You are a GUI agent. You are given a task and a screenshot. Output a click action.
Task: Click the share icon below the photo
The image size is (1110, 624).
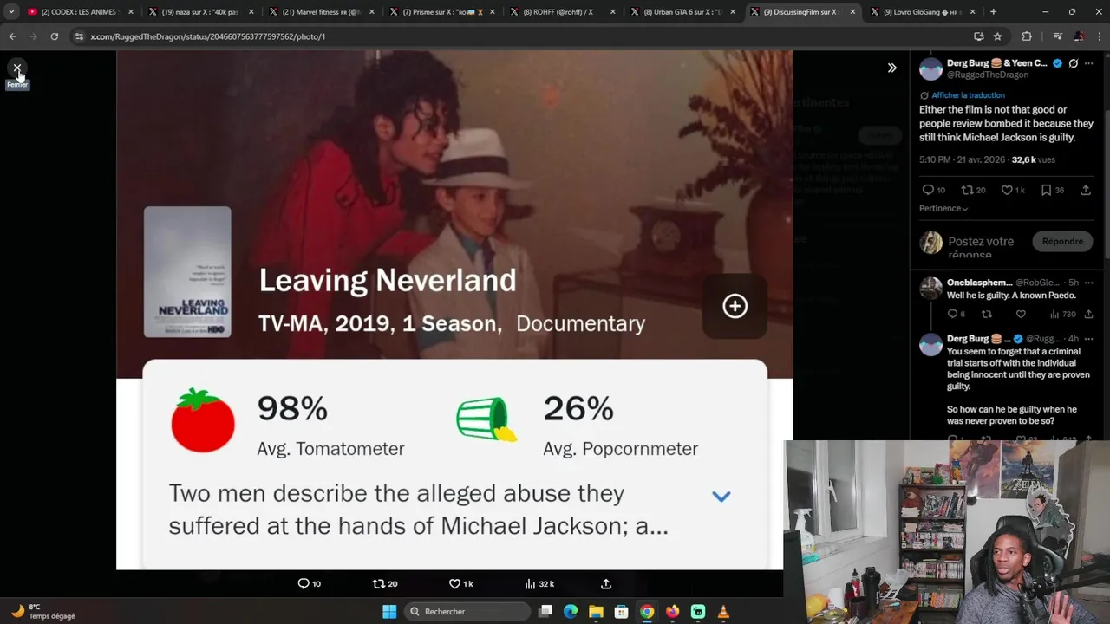tap(606, 584)
